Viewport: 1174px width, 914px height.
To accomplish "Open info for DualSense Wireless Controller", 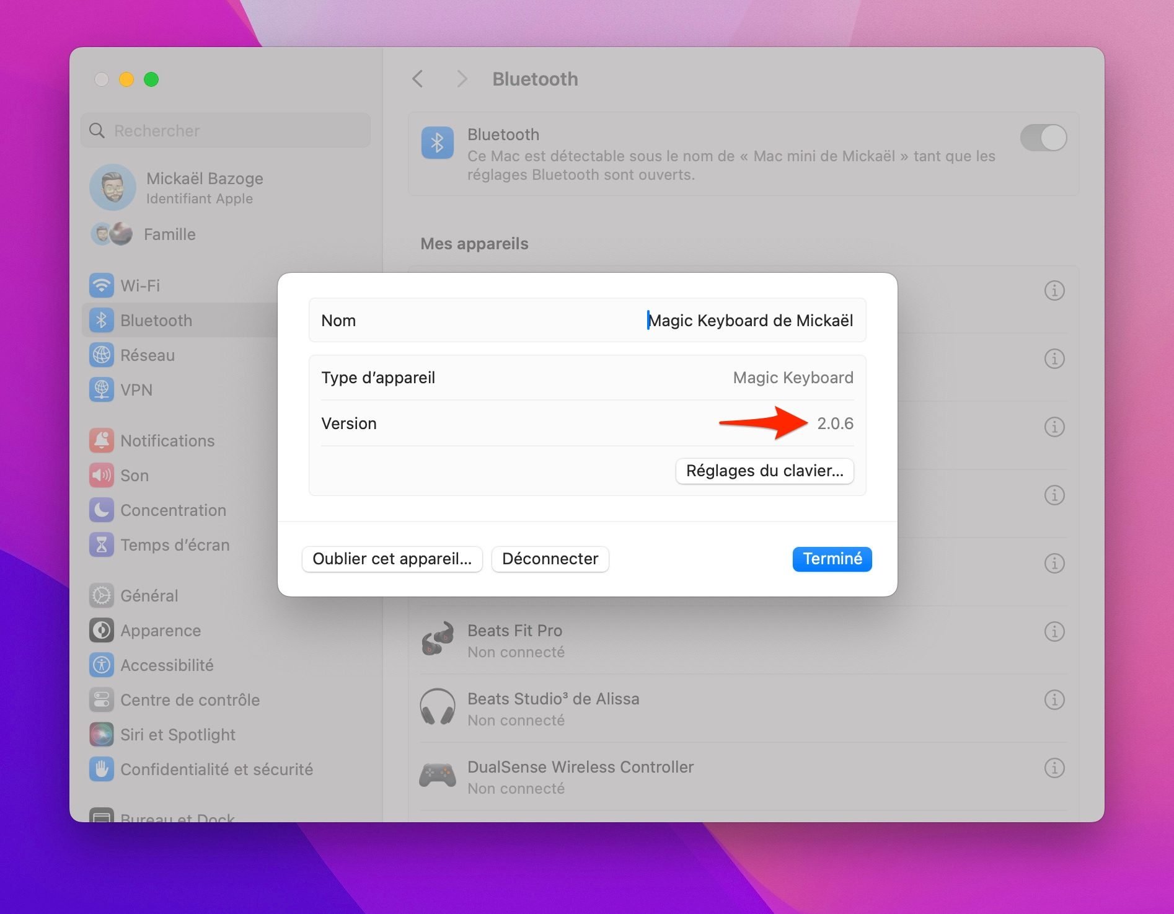I will [x=1054, y=768].
